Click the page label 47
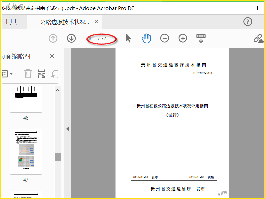265x199 pixels. (26, 180)
